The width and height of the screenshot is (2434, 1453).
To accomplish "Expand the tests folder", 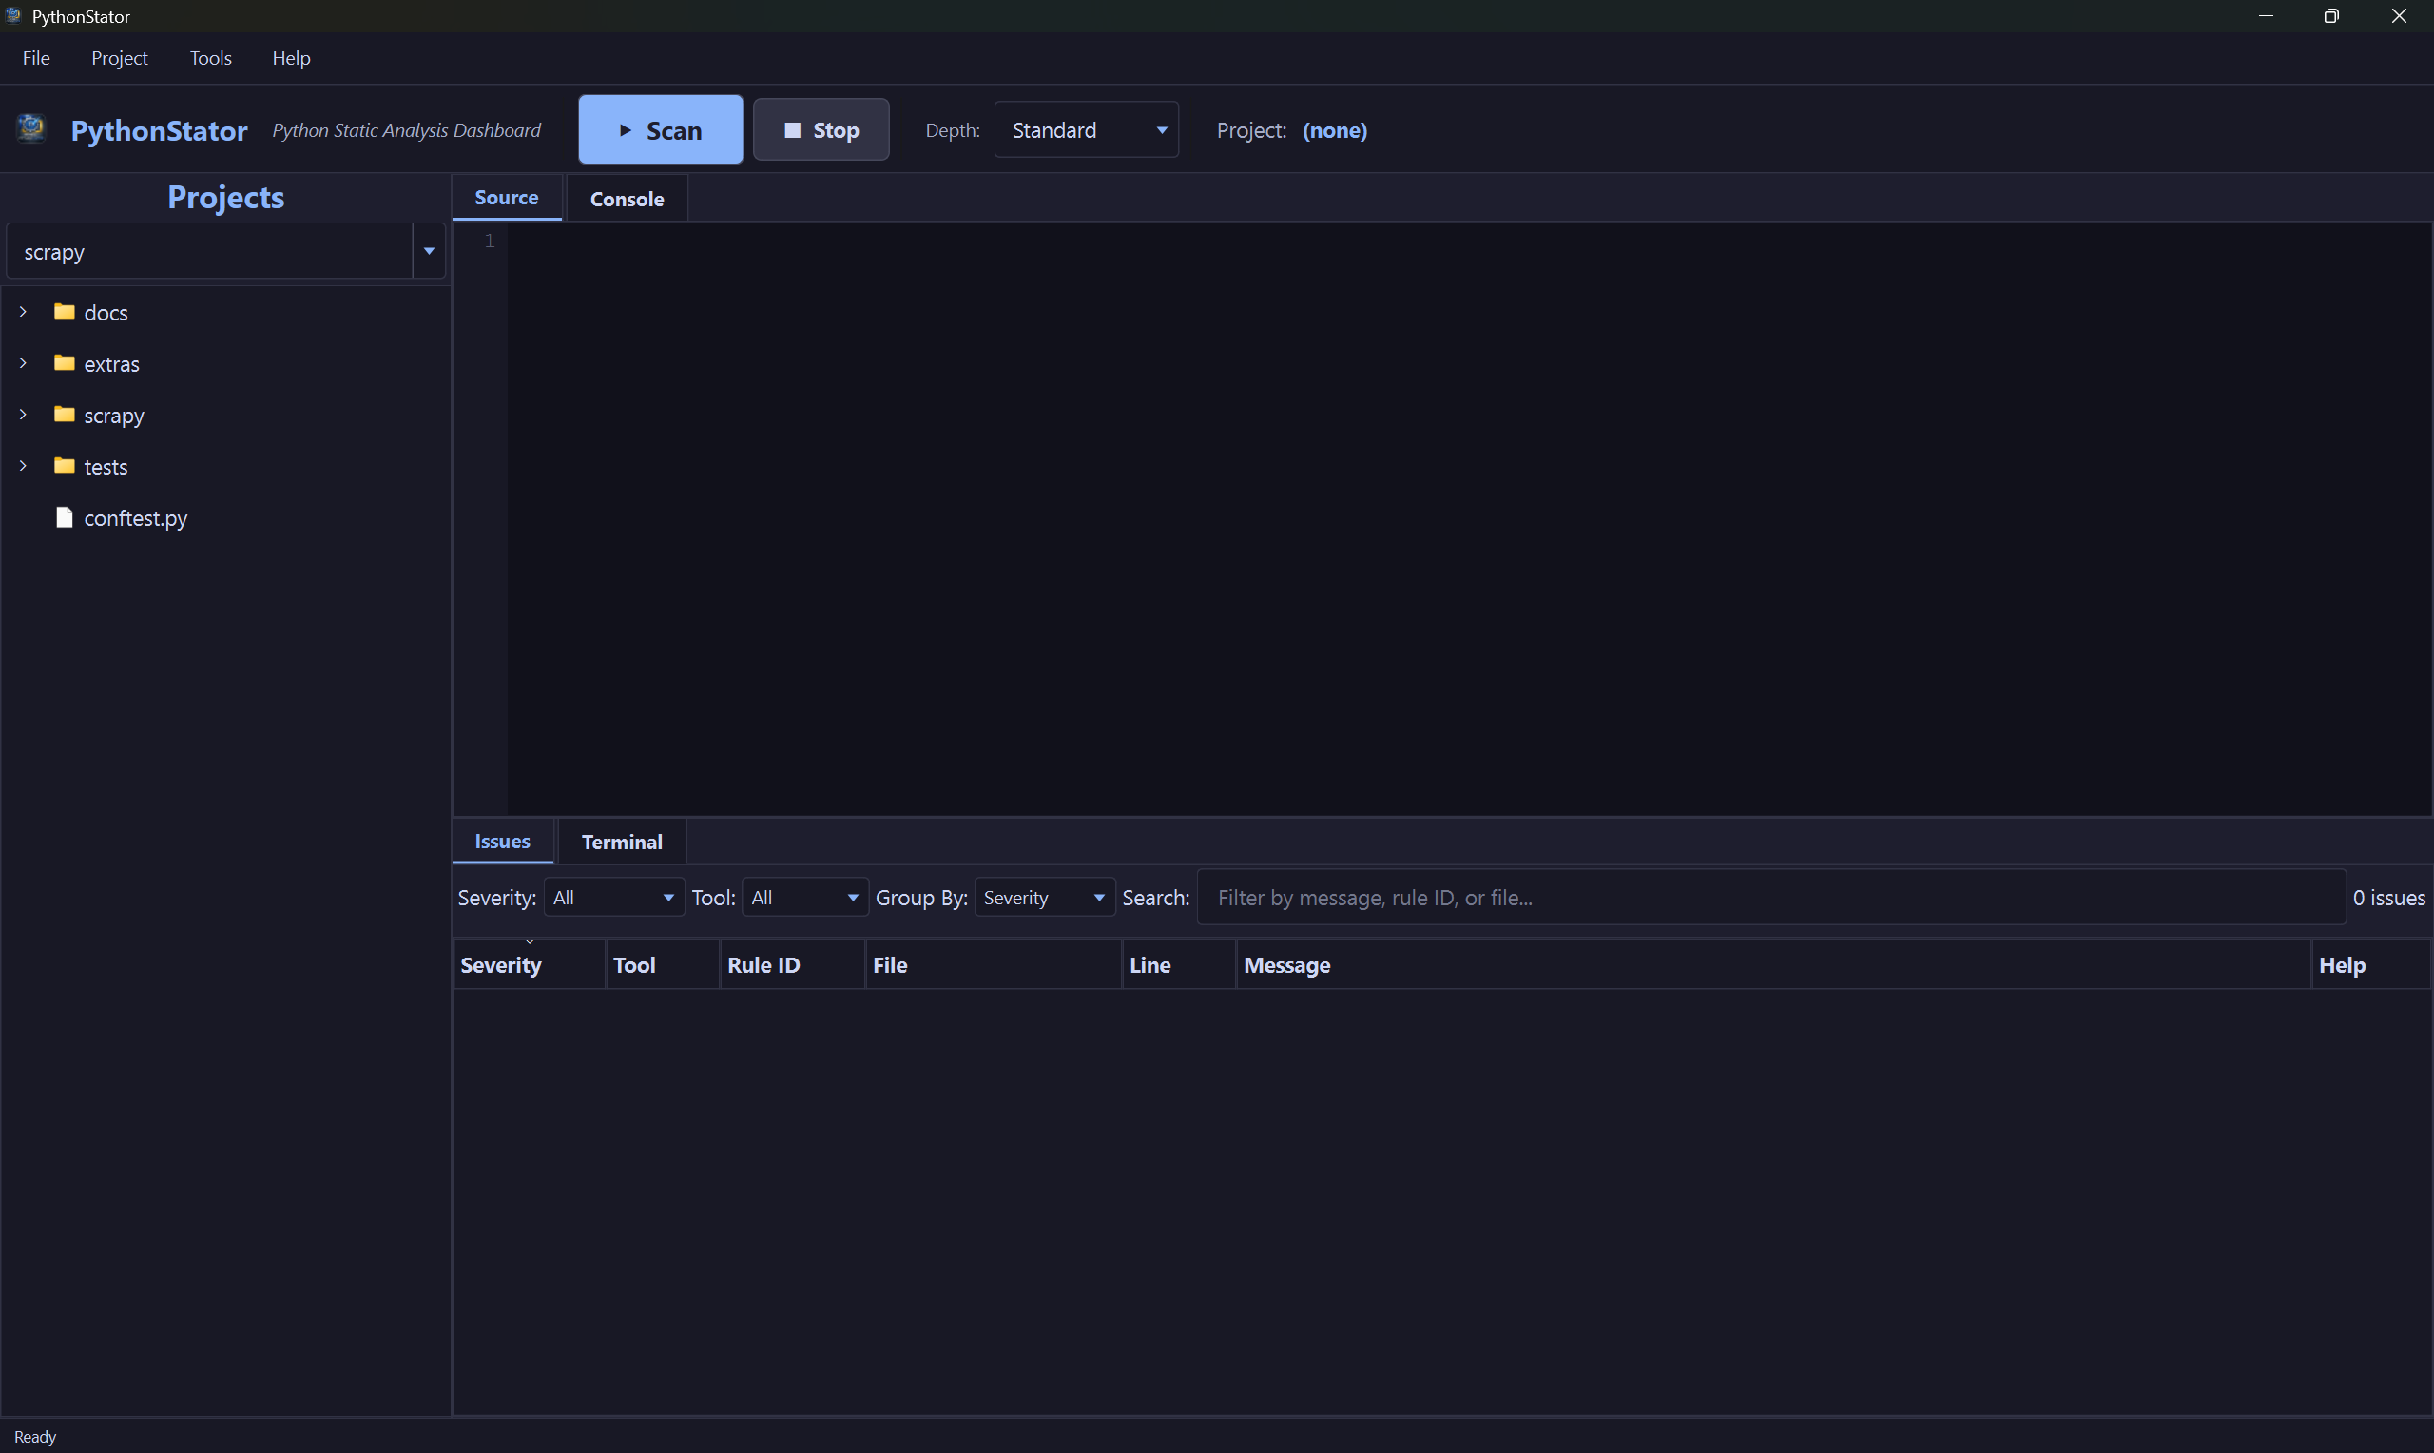I will (23, 466).
